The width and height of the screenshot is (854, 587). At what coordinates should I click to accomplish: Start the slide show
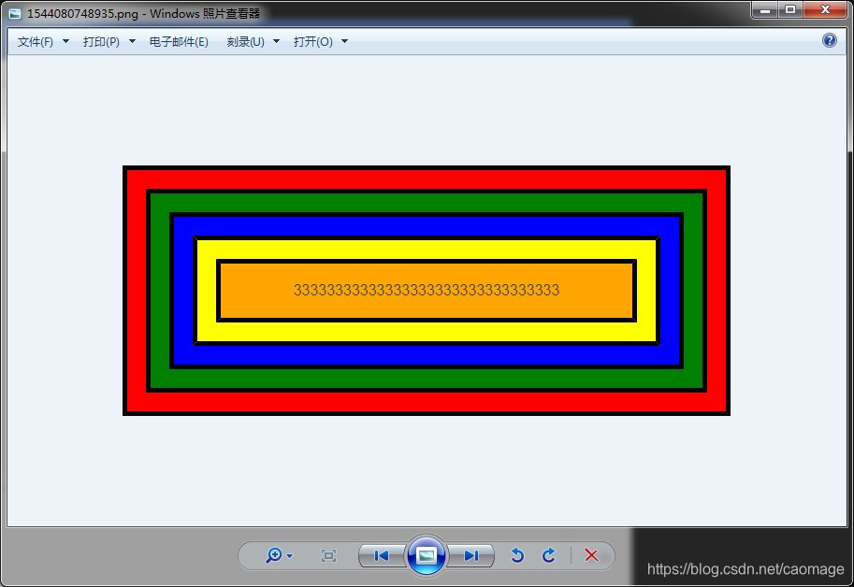coord(427,555)
